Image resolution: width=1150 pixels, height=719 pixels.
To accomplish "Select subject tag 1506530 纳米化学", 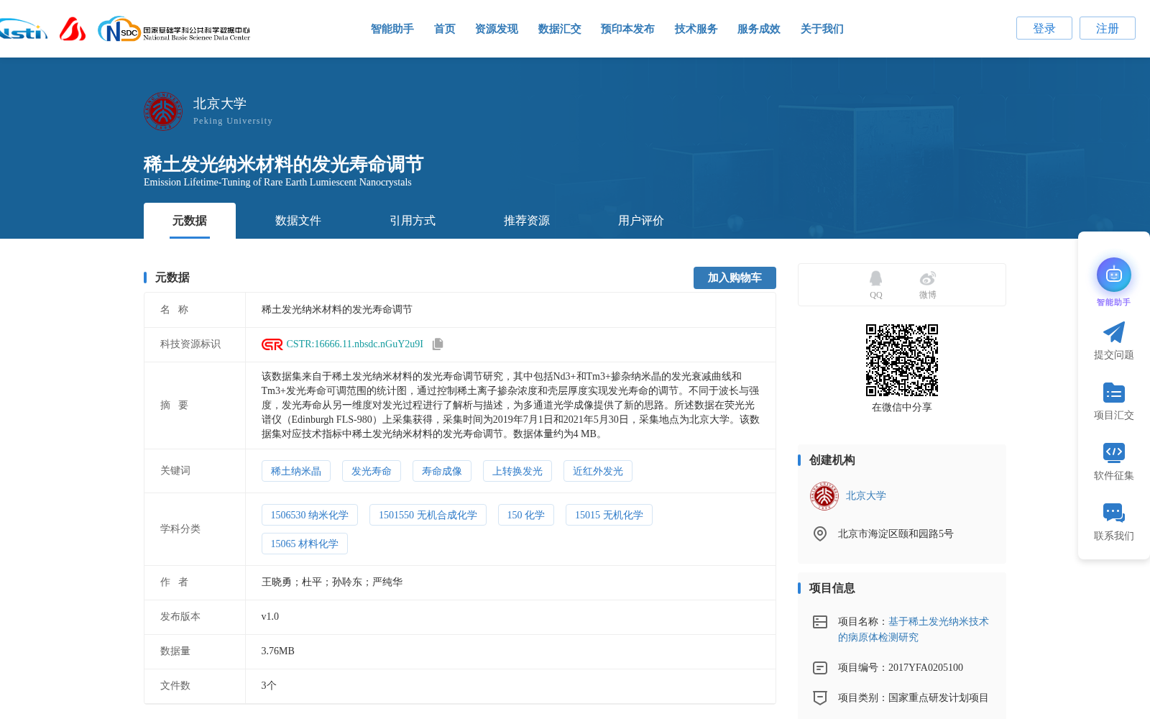I will click(310, 515).
